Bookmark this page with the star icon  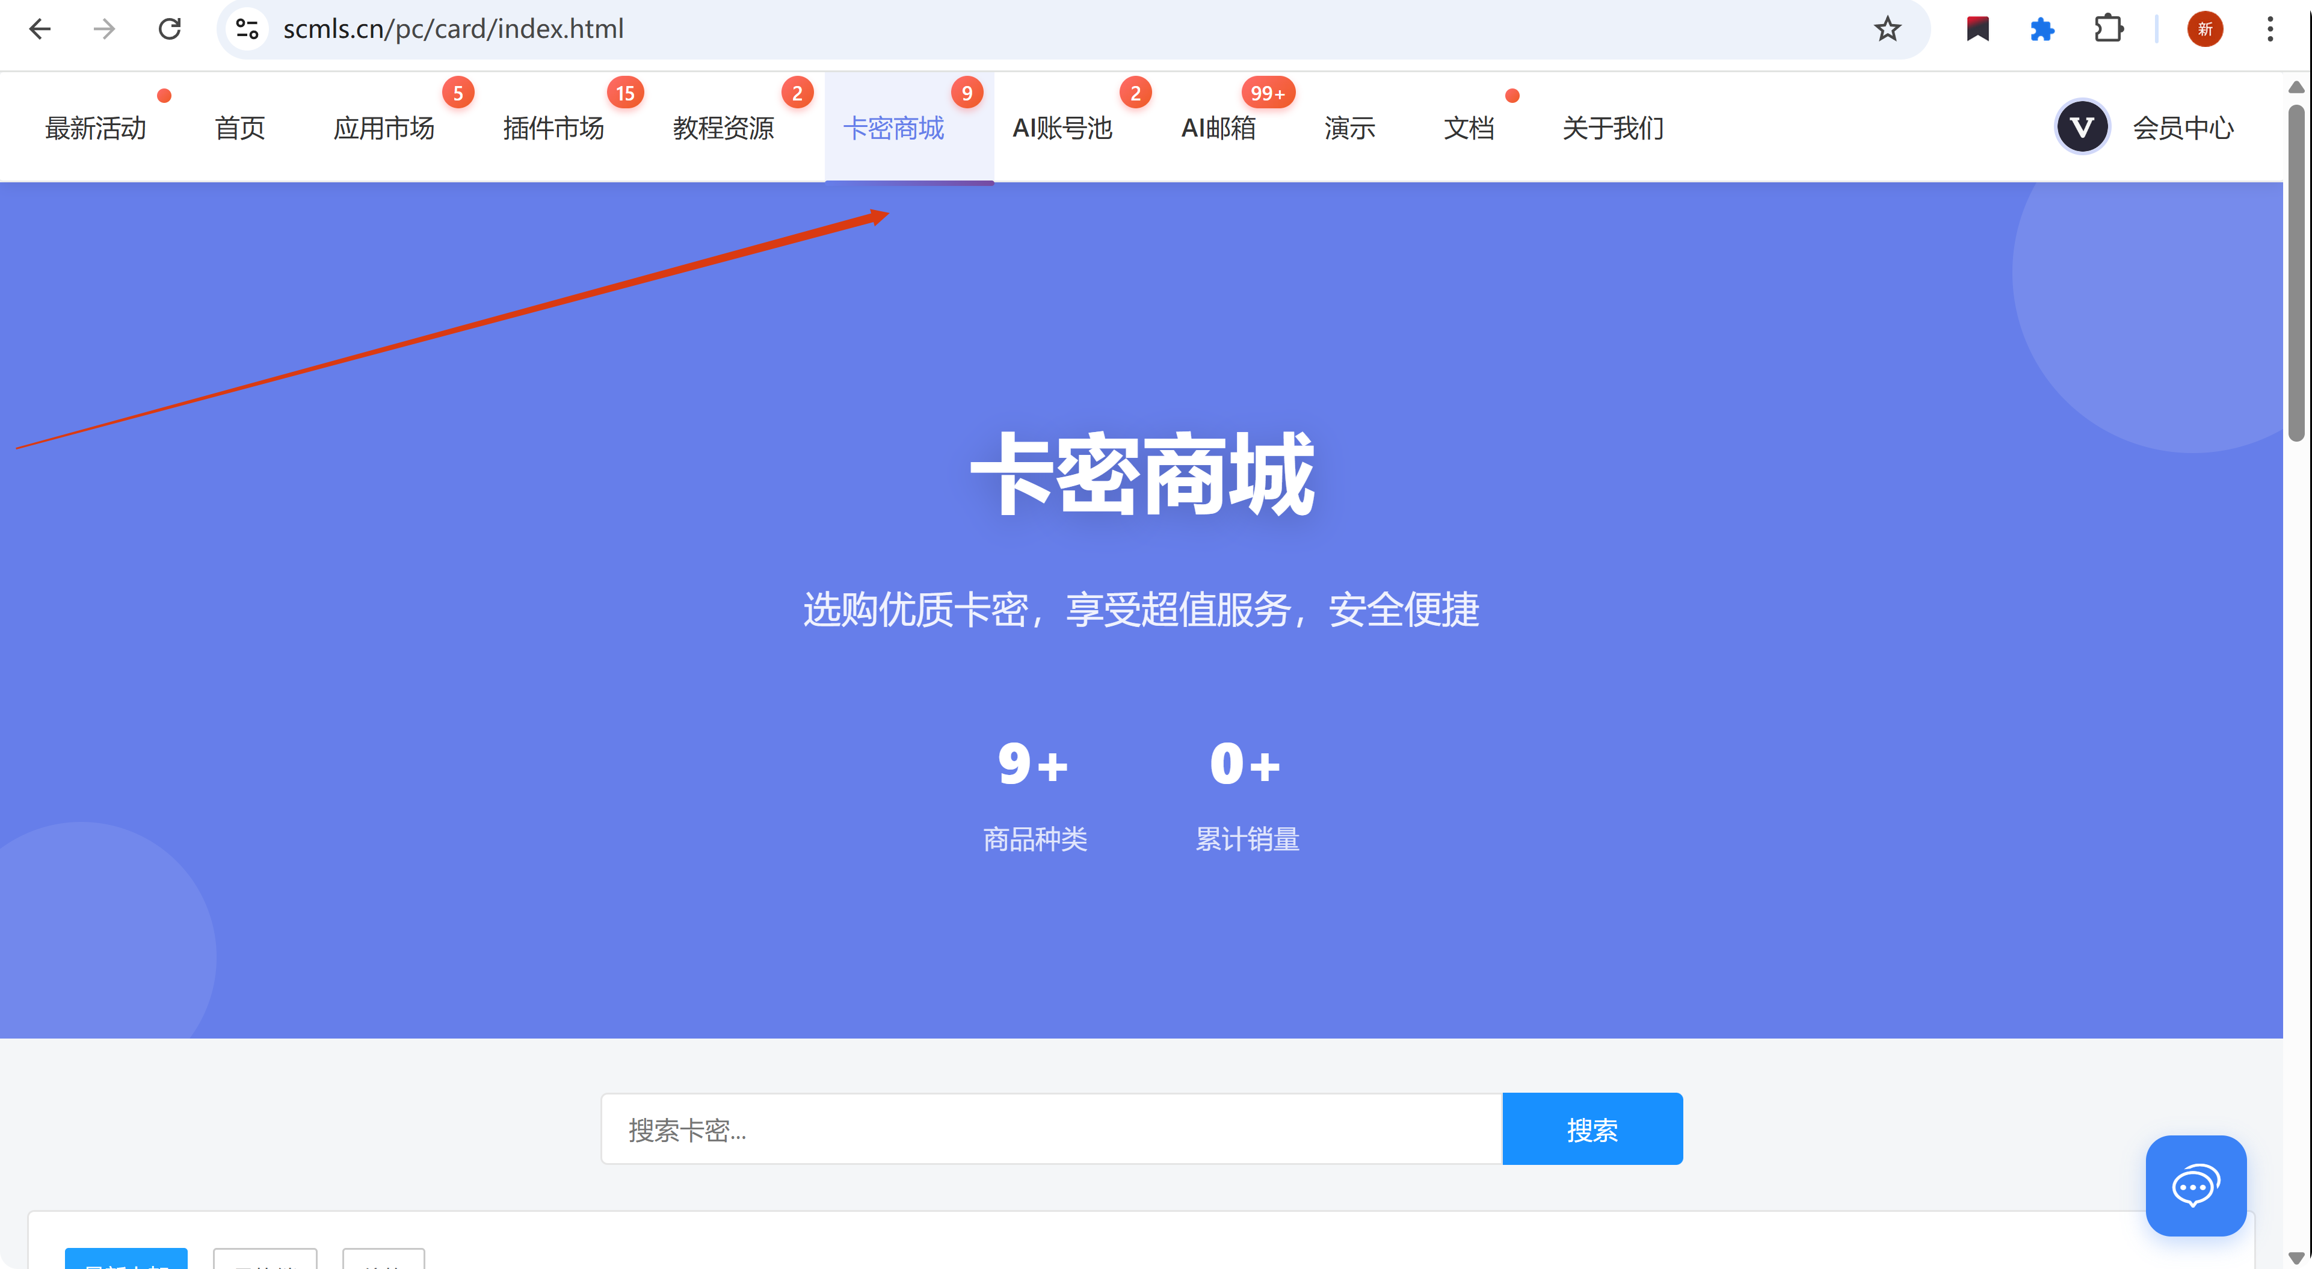pyautogui.click(x=1887, y=29)
